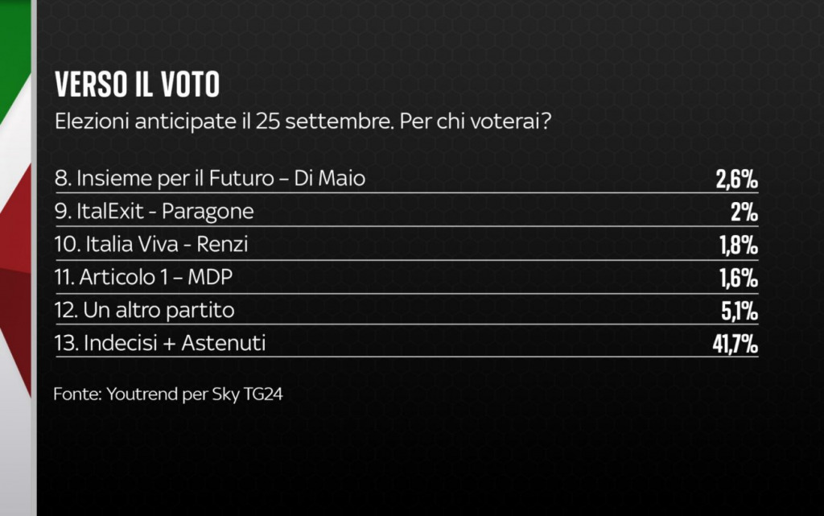
Task: Click the VERSO IL VOTO headline
Action: pos(137,85)
